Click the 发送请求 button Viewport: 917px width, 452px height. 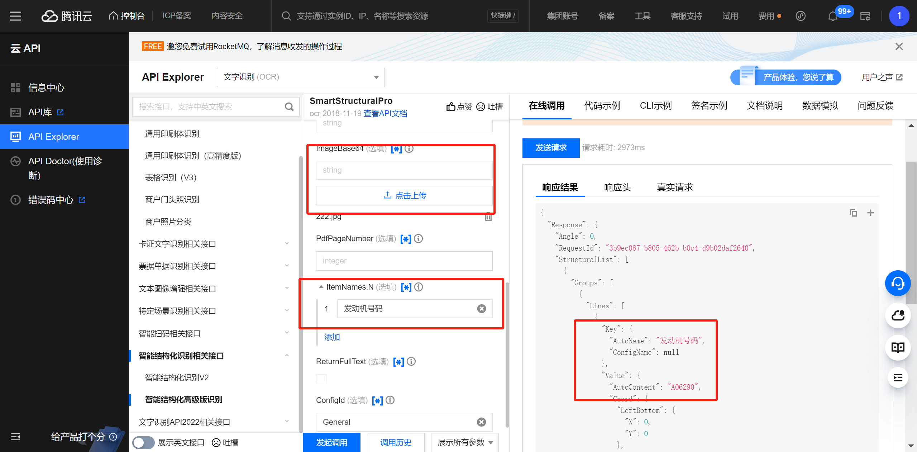click(551, 148)
